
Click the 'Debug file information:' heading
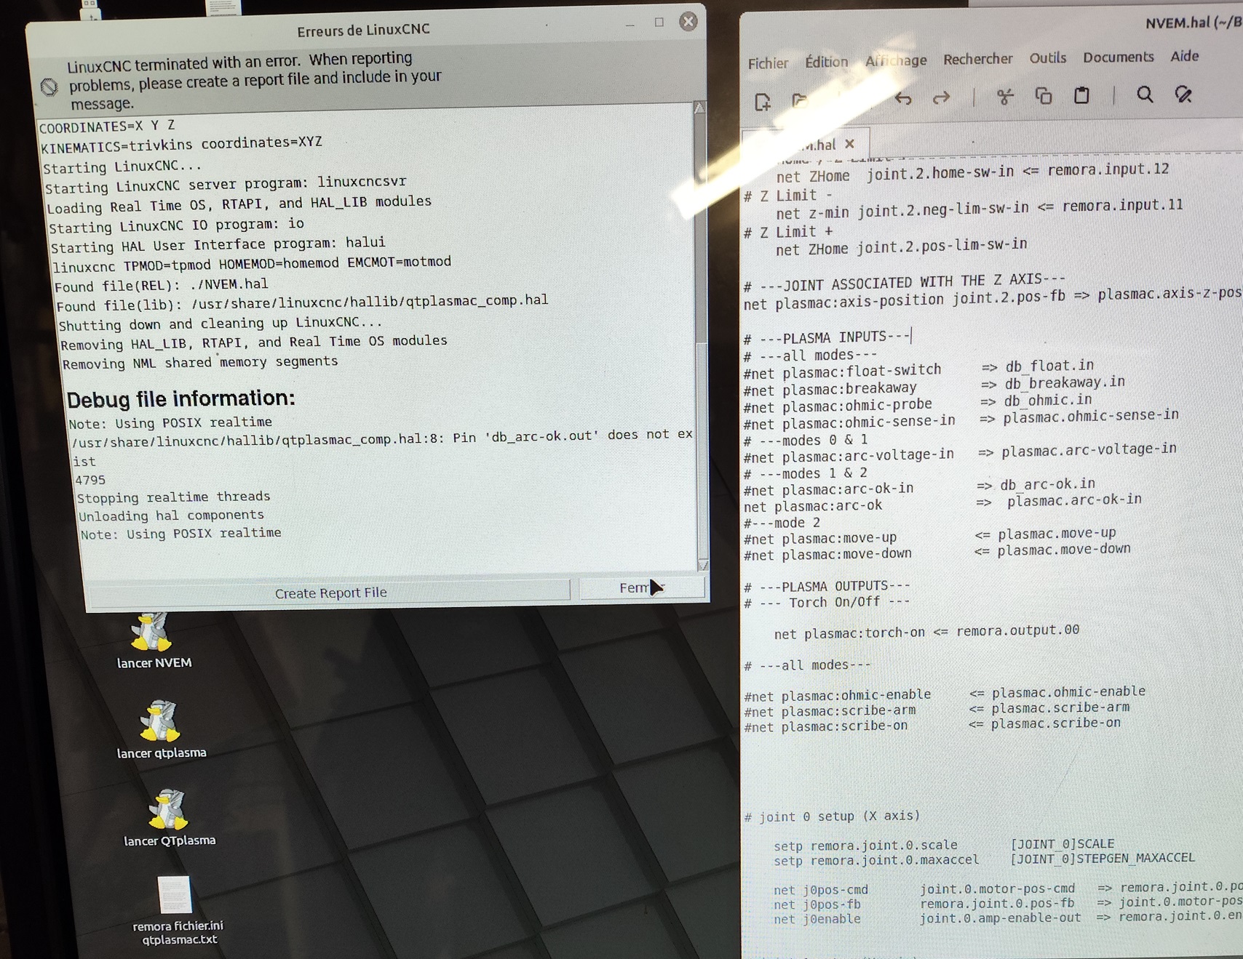[x=180, y=398]
